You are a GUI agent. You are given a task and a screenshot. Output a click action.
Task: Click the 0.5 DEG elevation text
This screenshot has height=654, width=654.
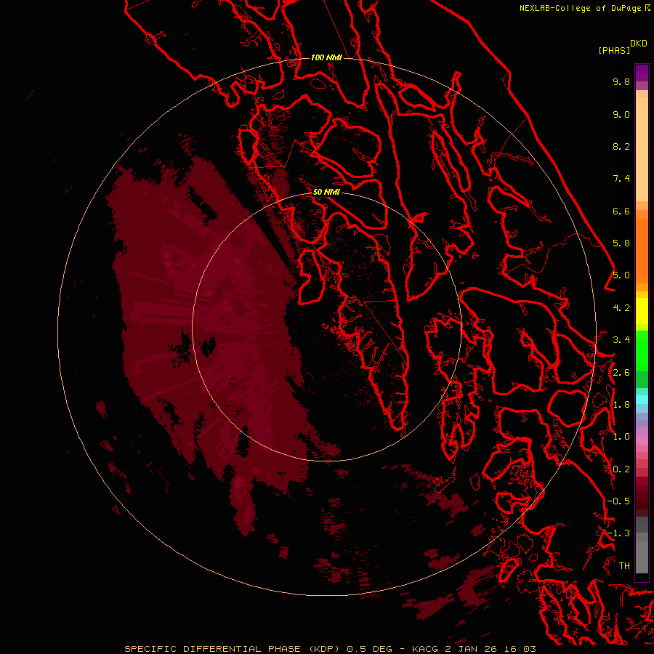[x=370, y=649]
